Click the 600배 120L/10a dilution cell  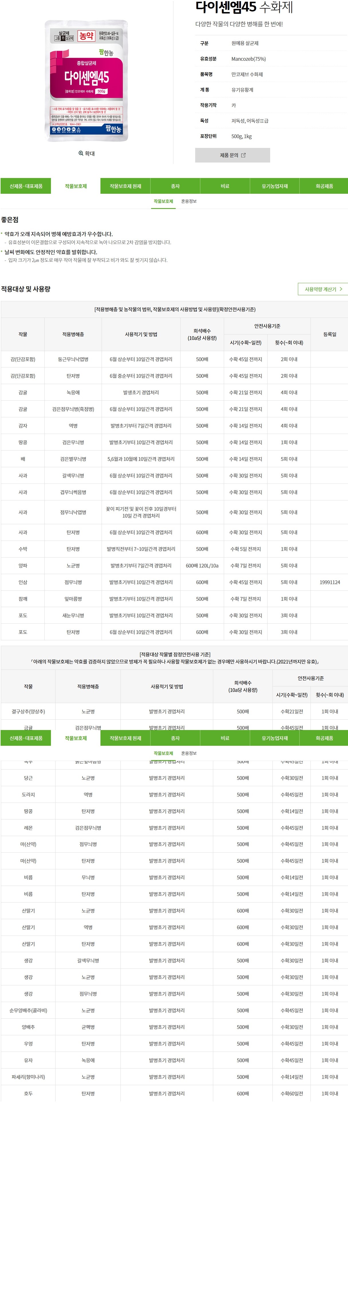[x=202, y=565]
